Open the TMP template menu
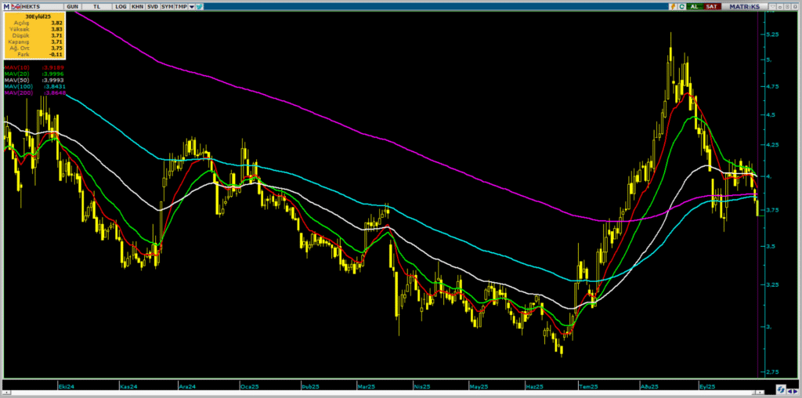 181,5
